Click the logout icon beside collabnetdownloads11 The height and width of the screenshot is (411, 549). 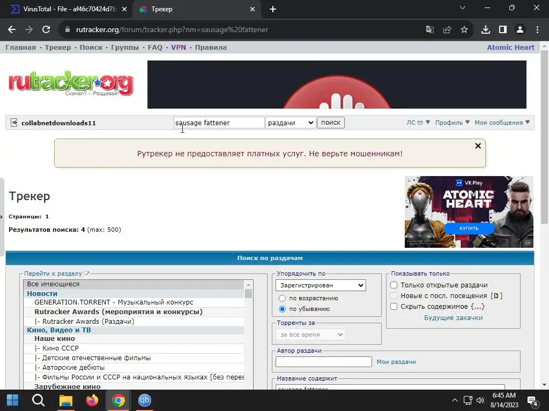click(x=14, y=123)
